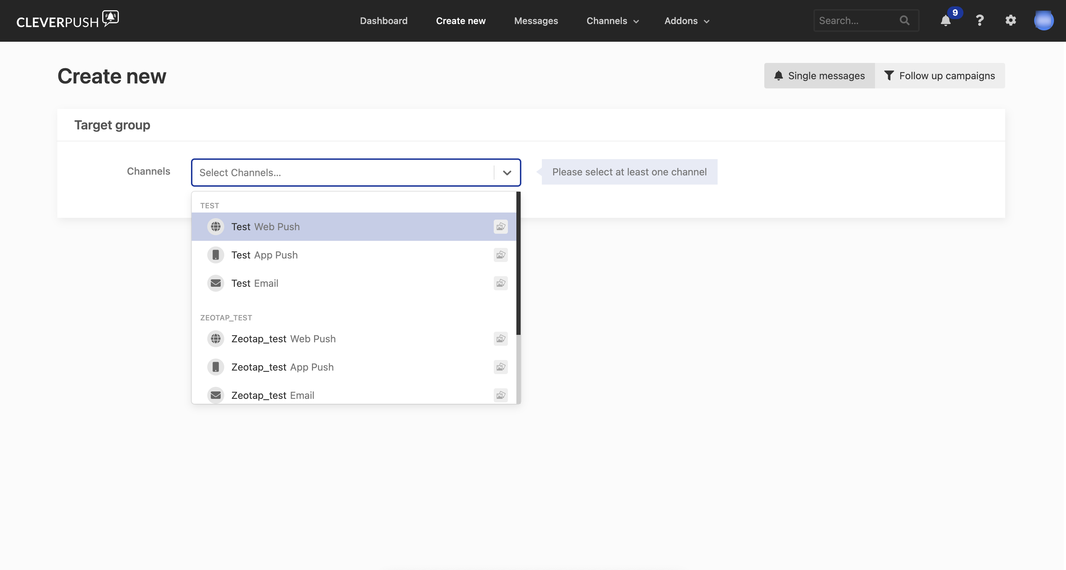Image resolution: width=1066 pixels, height=570 pixels.
Task: Click image icon beside Test Email
Action: click(501, 283)
